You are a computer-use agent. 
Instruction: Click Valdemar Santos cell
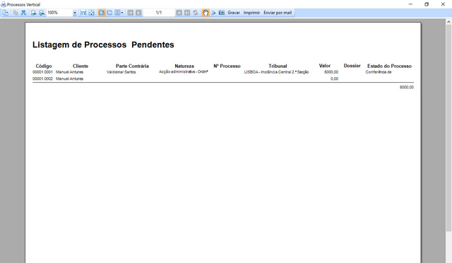pos(121,72)
